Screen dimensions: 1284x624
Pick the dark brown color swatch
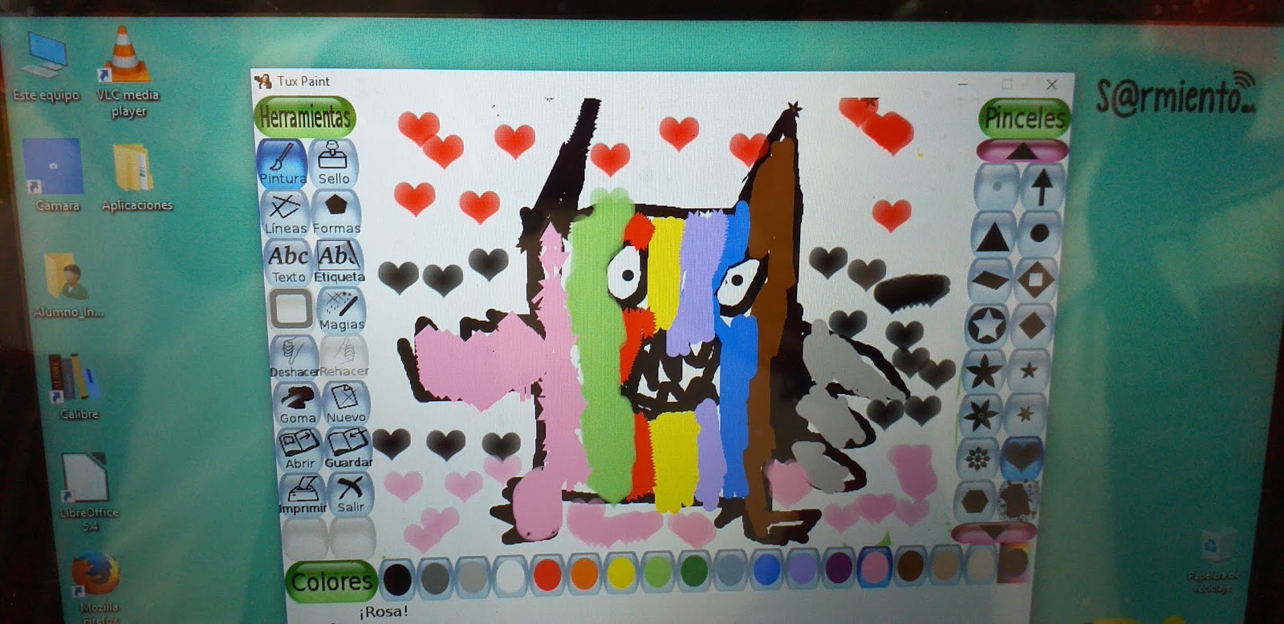(910, 566)
